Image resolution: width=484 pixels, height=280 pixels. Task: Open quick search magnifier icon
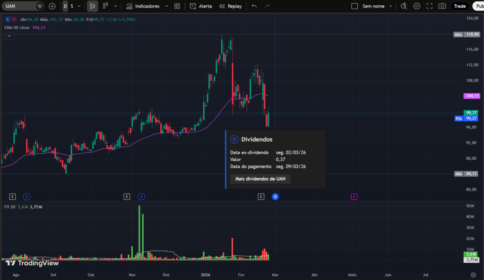[404, 6]
